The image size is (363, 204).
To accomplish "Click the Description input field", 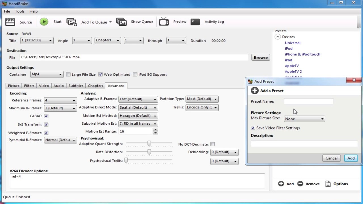I will [304, 144].
